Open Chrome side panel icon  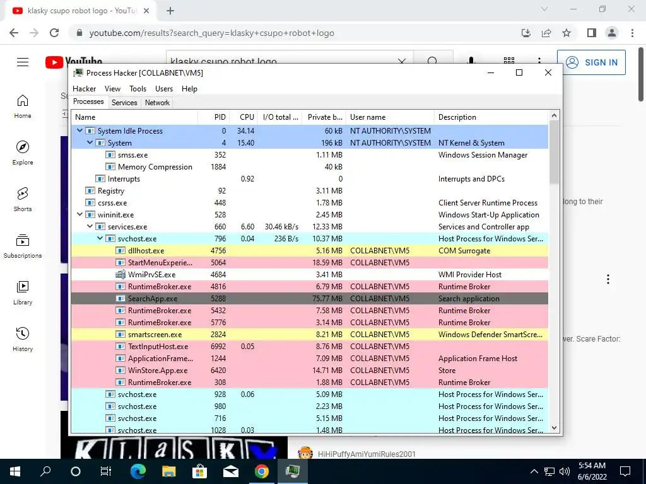click(x=592, y=33)
